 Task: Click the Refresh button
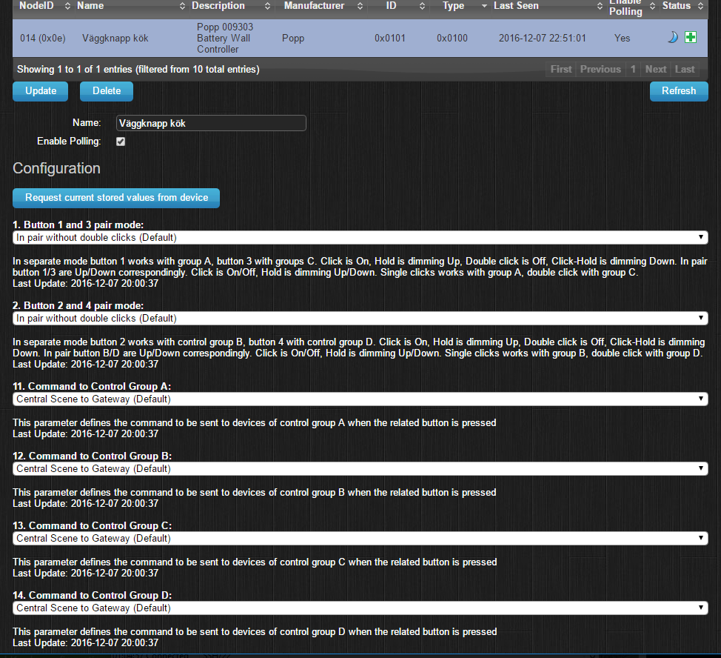(x=679, y=91)
